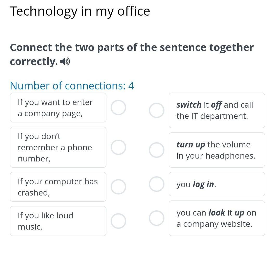Click the 'look it up on a company website' box
The width and height of the screenshot is (274, 260).
pos(217,218)
